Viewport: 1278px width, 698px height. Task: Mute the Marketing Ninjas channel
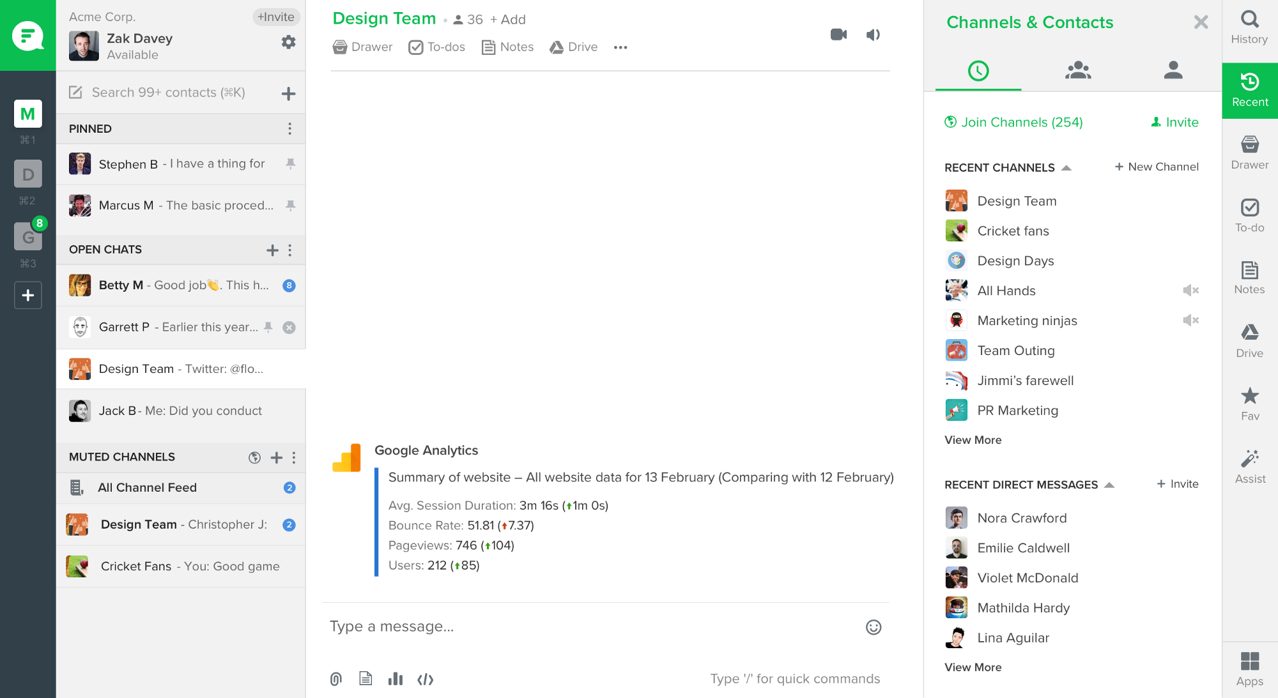tap(1190, 320)
